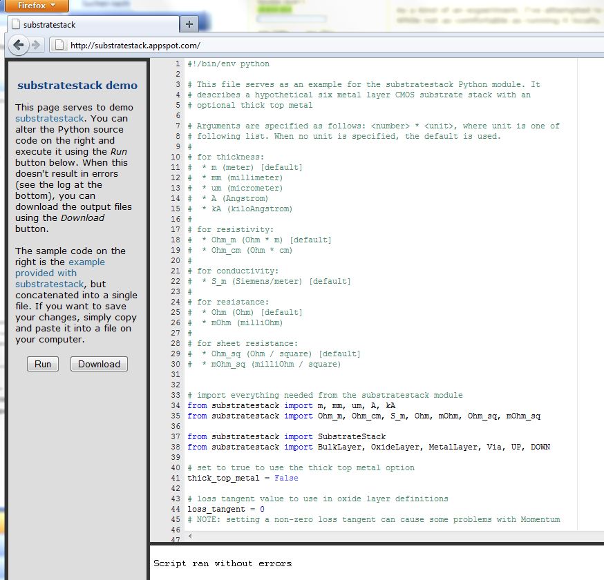604x580 pixels.
Task: Click '# for resistivity:' comment line
Action: [231, 229]
